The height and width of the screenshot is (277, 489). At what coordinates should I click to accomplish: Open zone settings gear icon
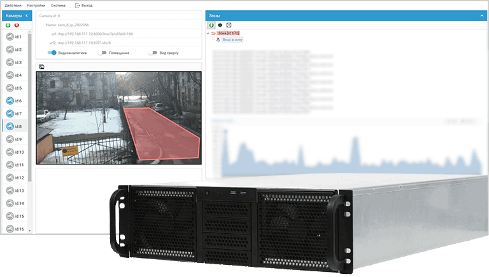[220, 25]
